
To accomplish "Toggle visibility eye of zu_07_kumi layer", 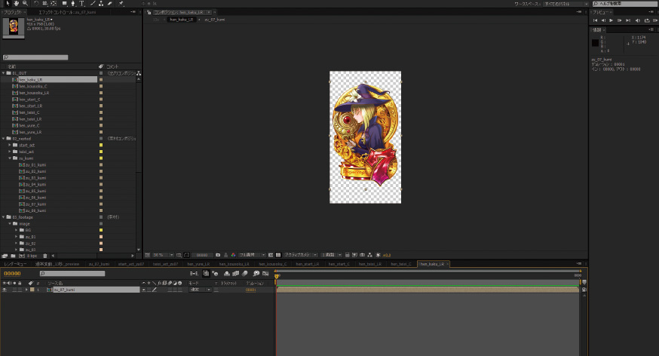I will (5, 290).
